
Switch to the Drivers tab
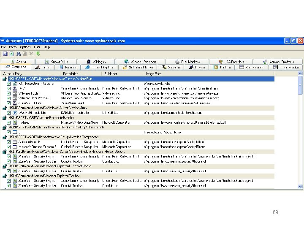[x=197, y=67]
